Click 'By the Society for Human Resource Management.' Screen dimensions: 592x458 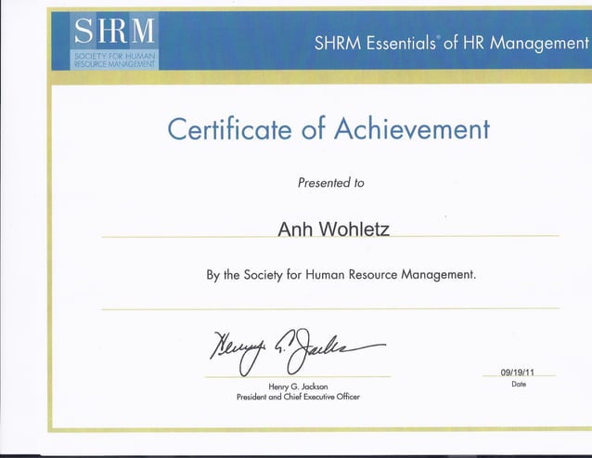click(341, 275)
